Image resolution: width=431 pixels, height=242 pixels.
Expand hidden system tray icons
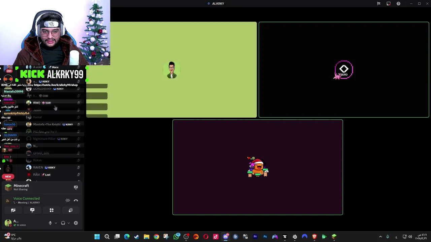click(x=380, y=237)
